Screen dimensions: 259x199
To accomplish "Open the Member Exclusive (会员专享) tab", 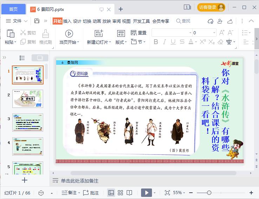I will pos(161,21).
